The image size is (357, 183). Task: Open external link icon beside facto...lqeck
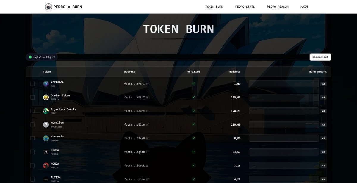pos(147,166)
